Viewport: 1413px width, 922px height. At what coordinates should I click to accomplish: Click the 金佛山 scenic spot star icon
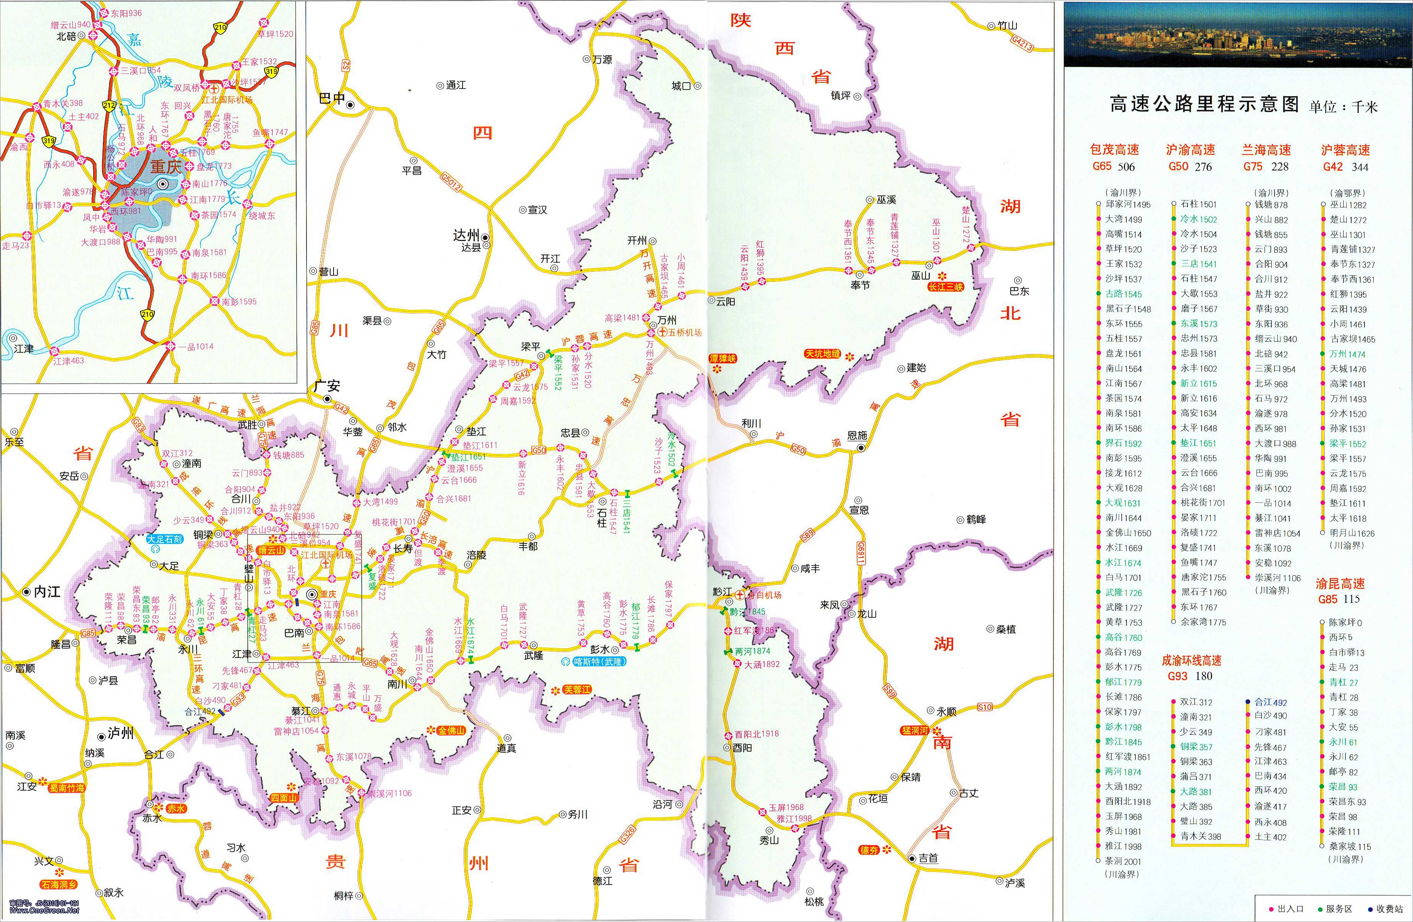coord(431,730)
